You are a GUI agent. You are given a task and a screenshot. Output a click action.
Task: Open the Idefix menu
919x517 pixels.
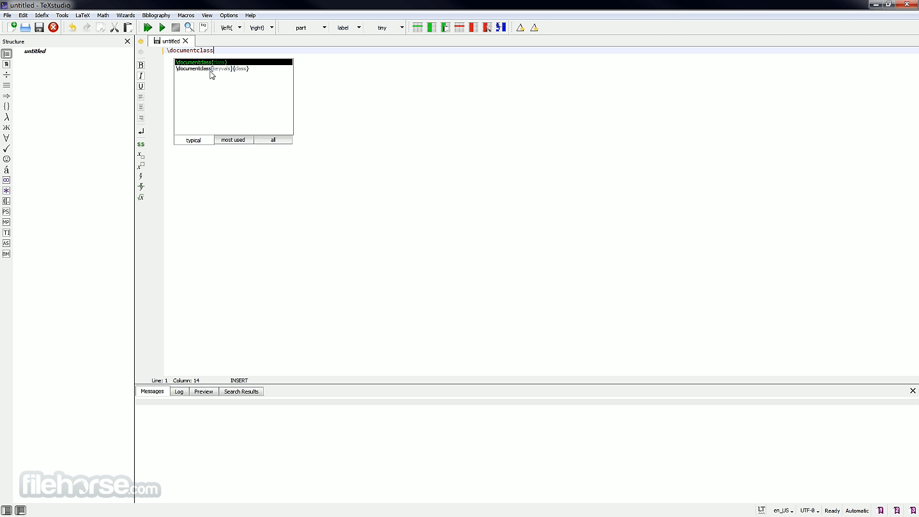42,15
